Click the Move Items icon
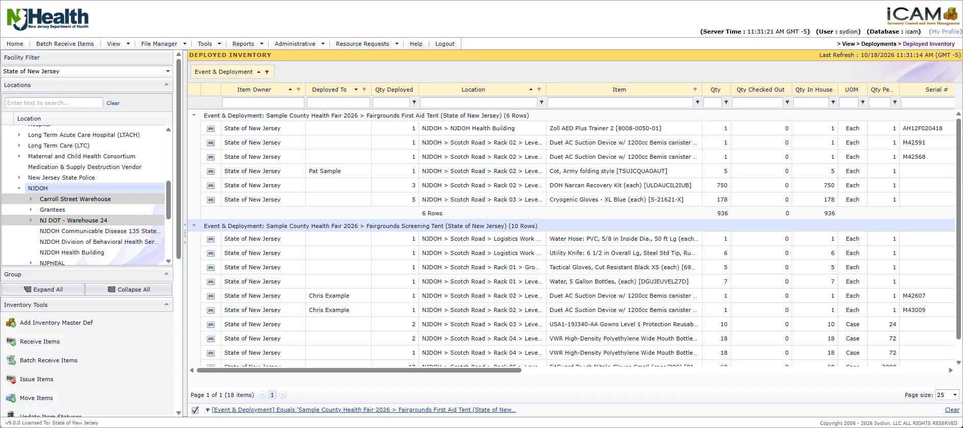 [11, 398]
